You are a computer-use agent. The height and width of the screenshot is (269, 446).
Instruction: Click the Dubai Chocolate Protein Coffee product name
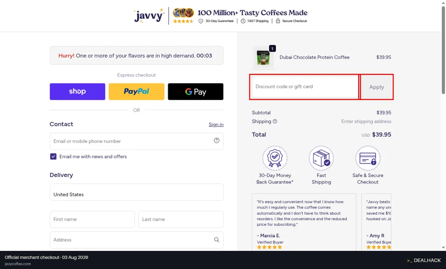coord(315,57)
